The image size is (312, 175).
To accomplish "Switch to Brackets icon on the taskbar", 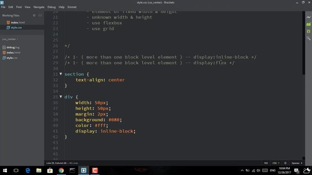I will [83, 171].
